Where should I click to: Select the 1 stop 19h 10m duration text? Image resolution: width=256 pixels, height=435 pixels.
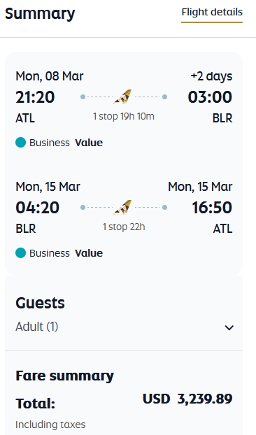pyautogui.click(x=124, y=116)
